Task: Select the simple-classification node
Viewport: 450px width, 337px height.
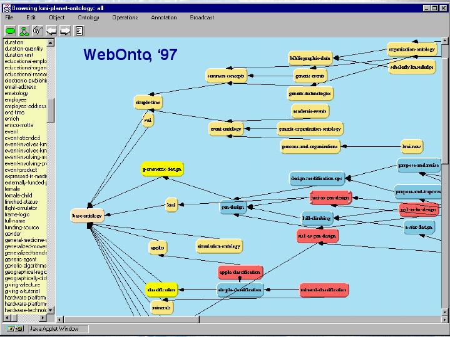Action: pos(240,290)
